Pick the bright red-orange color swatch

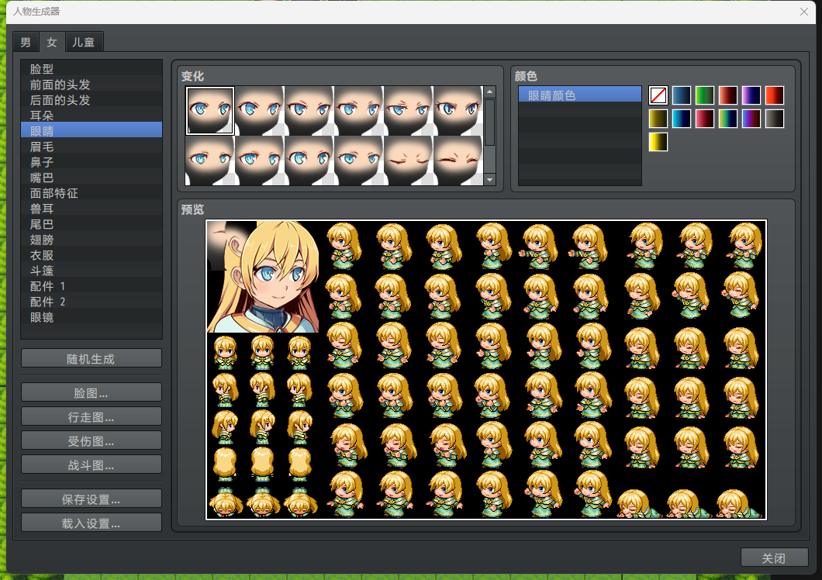[774, 95]
